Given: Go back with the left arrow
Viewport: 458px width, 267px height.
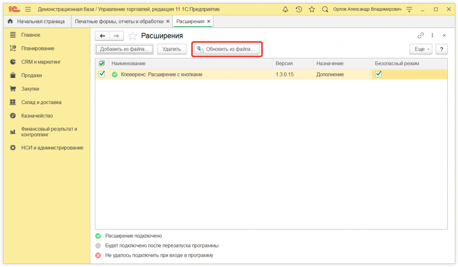Looking at the screenshot, I should pyautogui.click(x=102, y=36).
